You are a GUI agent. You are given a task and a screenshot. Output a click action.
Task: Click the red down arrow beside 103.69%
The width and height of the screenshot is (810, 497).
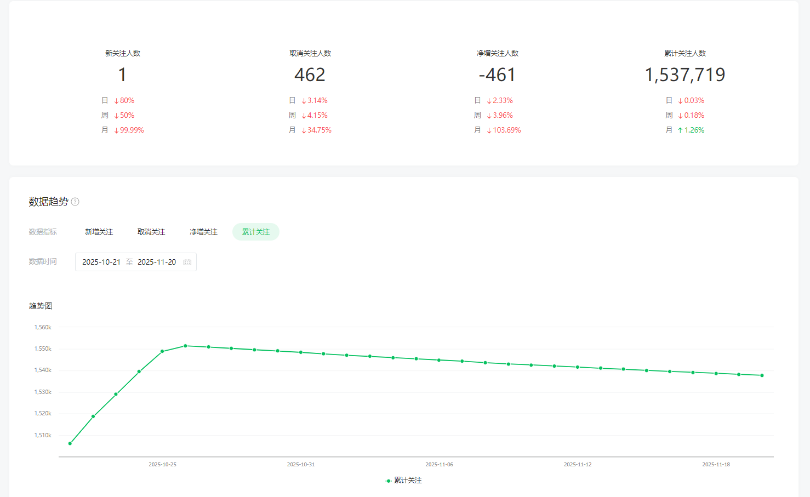coord(489,130)
